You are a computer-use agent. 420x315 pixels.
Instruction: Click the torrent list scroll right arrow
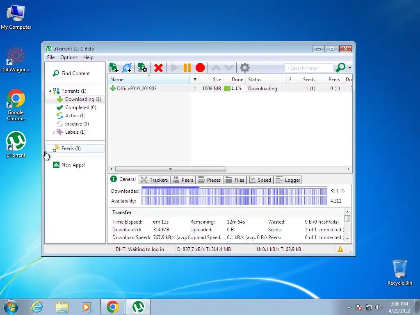tap(349, 169)
